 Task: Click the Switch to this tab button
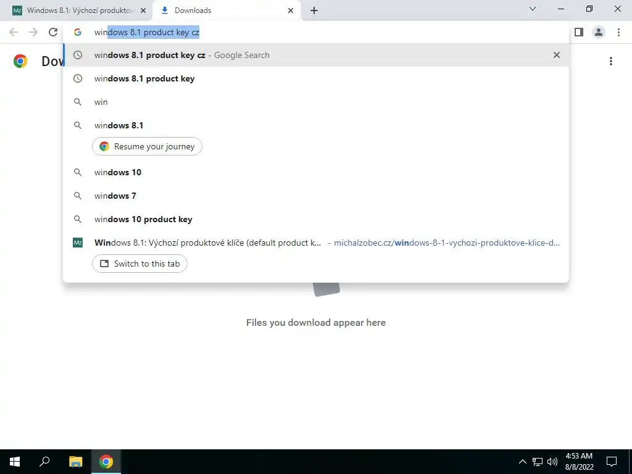(139, 264)
